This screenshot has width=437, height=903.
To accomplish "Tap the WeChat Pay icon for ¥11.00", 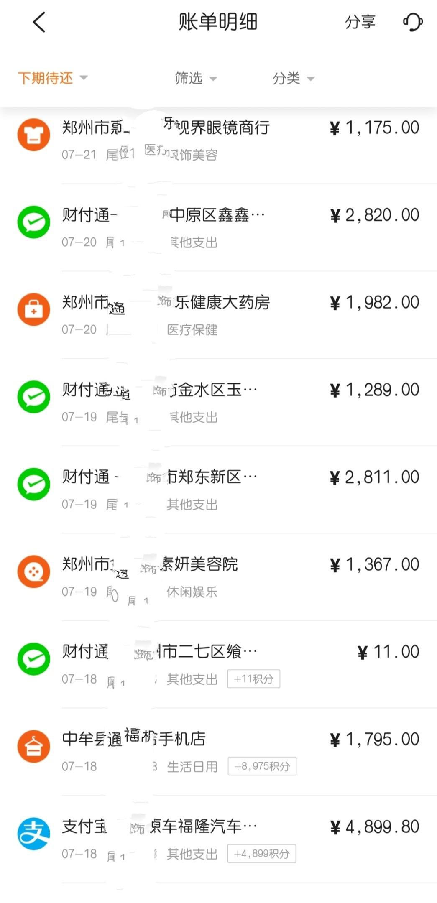I will (34, 659).
